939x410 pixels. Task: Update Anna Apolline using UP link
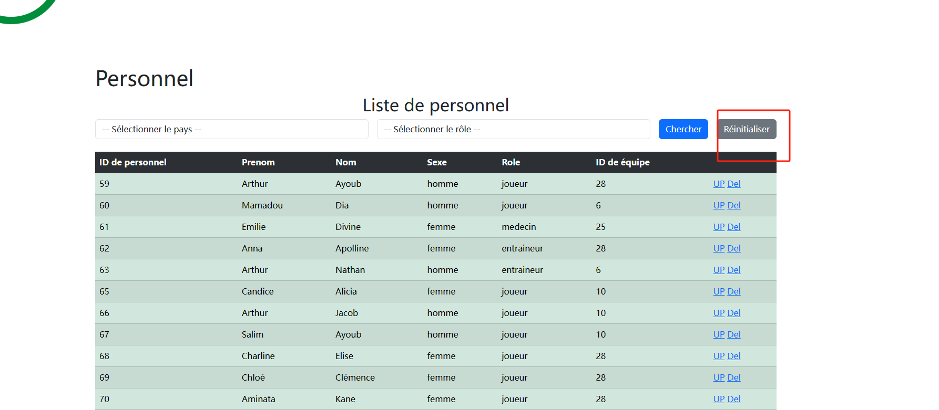tap(719, 248)
